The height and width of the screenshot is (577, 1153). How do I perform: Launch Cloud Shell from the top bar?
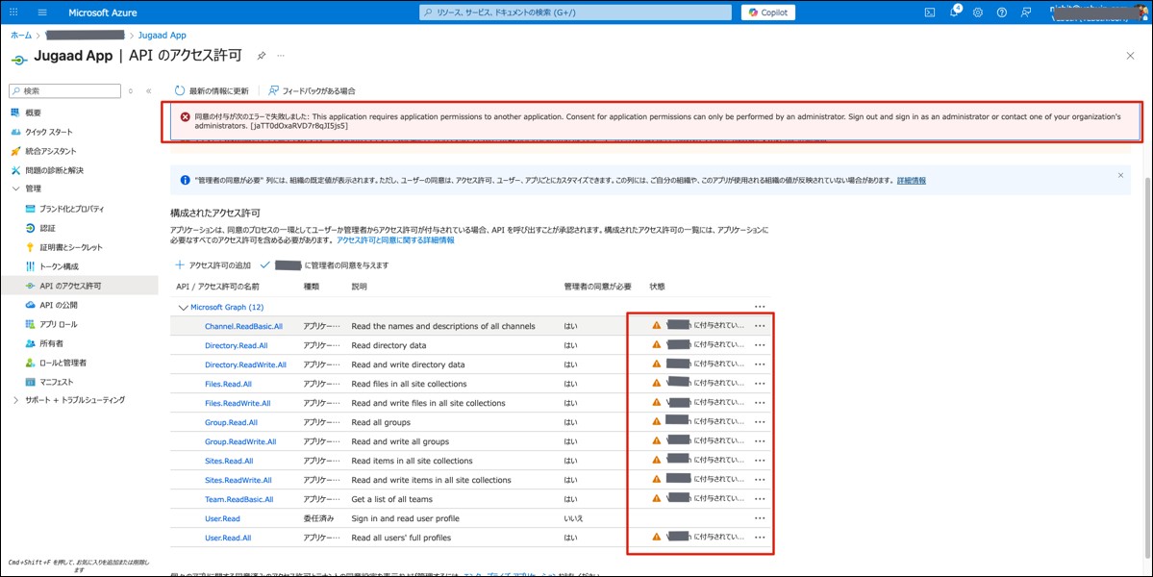(930, 13)
